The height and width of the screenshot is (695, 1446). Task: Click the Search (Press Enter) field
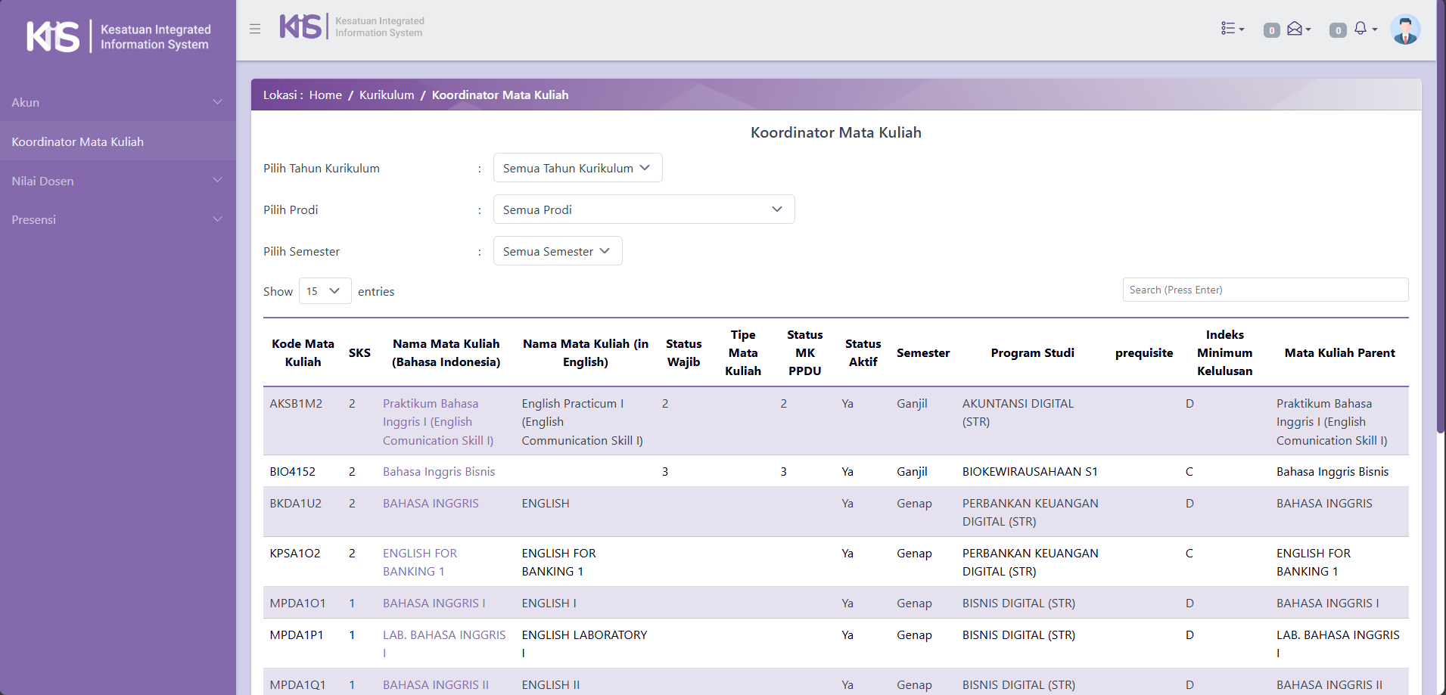pos(1264,290)
